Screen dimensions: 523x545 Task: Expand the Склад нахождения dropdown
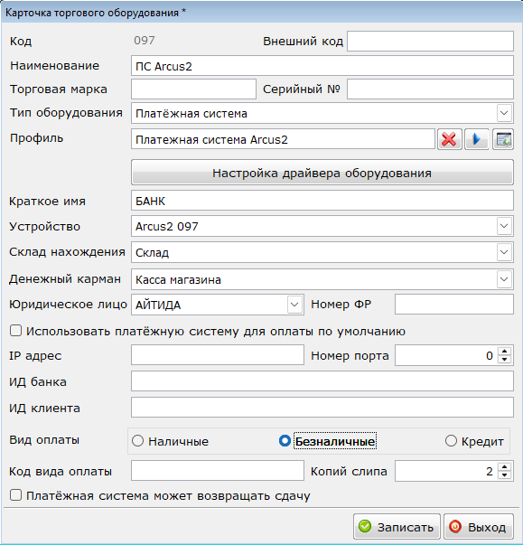click(504, 252)
